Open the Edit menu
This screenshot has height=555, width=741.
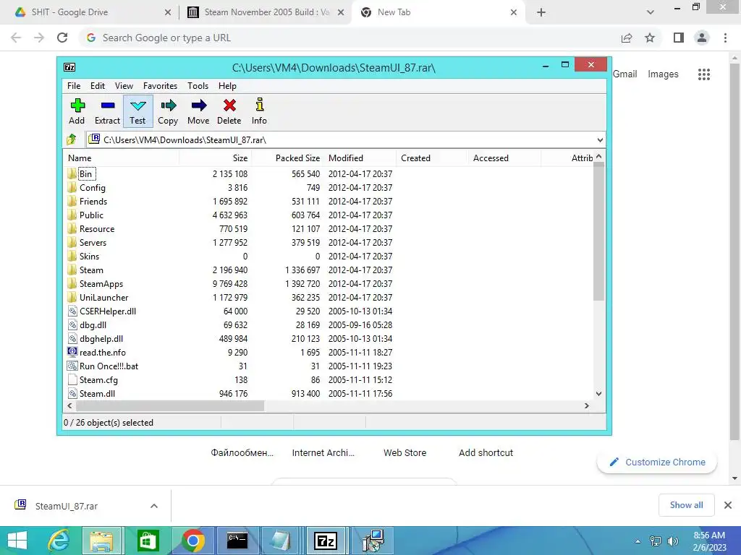click(x=98, y=86)
